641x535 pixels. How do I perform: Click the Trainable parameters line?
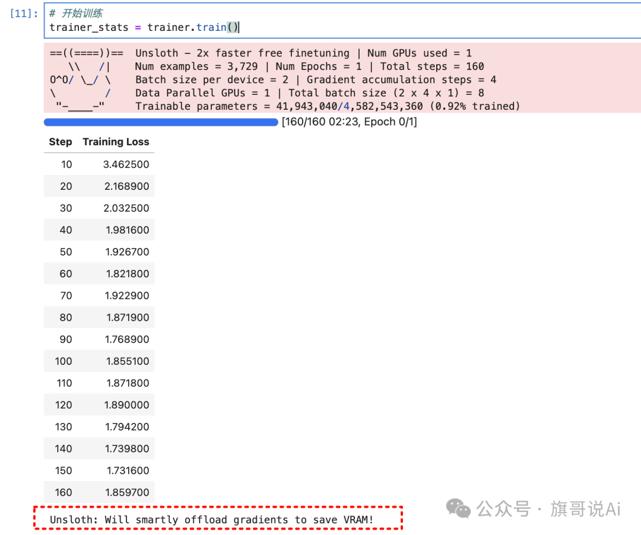pyautogui.click(x=328, y=106)
